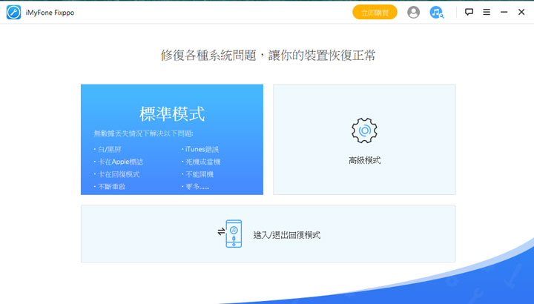Select the 標準模式 standard mode card
Screen dimensions: 534x304
[x=172, y=139]
